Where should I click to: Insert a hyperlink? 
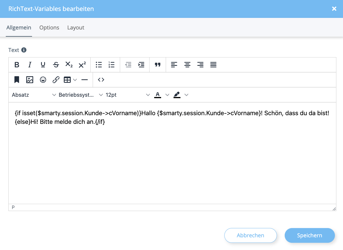click(x=56, y=80)
